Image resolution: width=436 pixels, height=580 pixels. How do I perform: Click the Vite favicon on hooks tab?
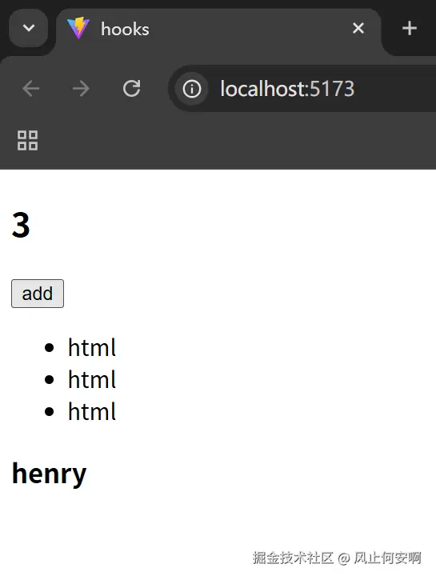pyautogui.click(x=78, y=28)
